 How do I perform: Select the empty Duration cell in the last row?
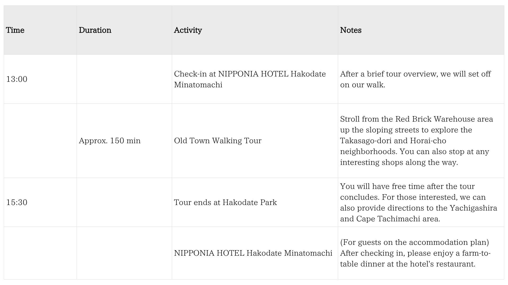pyautogui.click(x=124, y=253)
